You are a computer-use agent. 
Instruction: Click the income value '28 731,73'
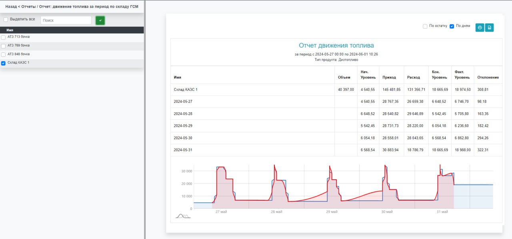coord(390,126)
